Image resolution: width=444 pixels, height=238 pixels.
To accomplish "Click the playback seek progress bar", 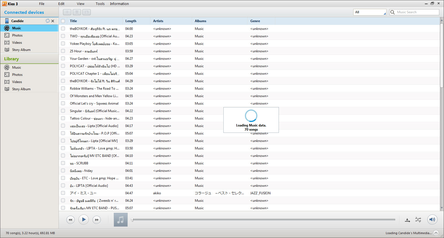I will pos(264,220).
